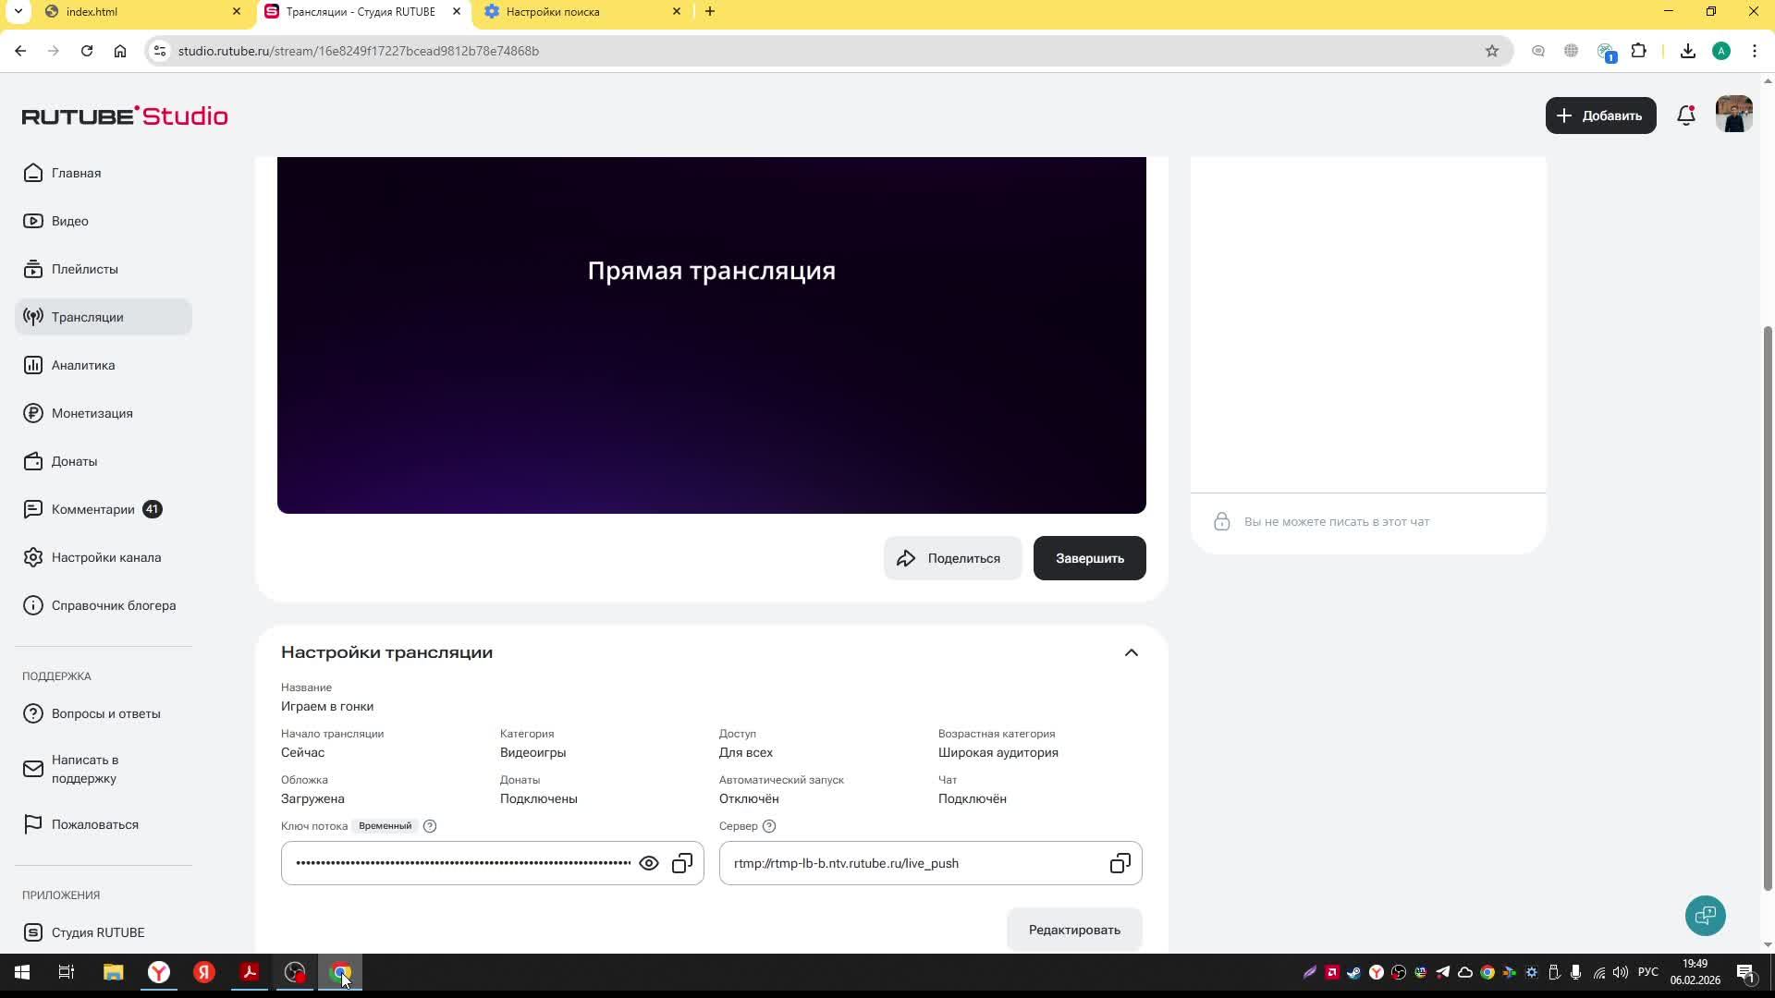
Task: Copy the stream key to clipboard
Action: (682, 863)
